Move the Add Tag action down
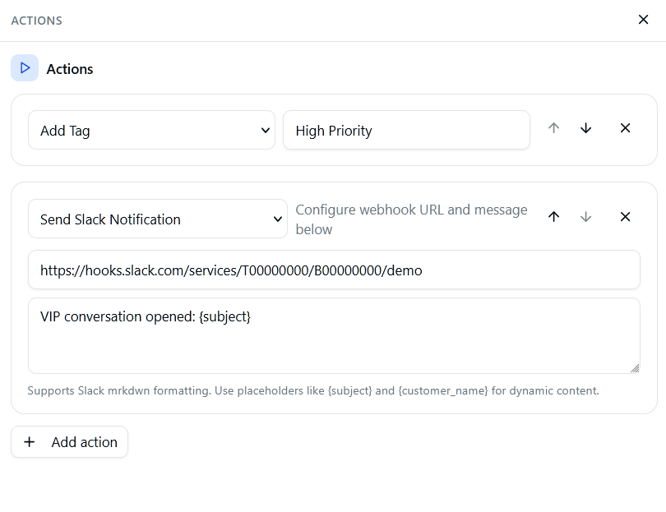This screenshot has height=512, width=666. click(585, 128)
